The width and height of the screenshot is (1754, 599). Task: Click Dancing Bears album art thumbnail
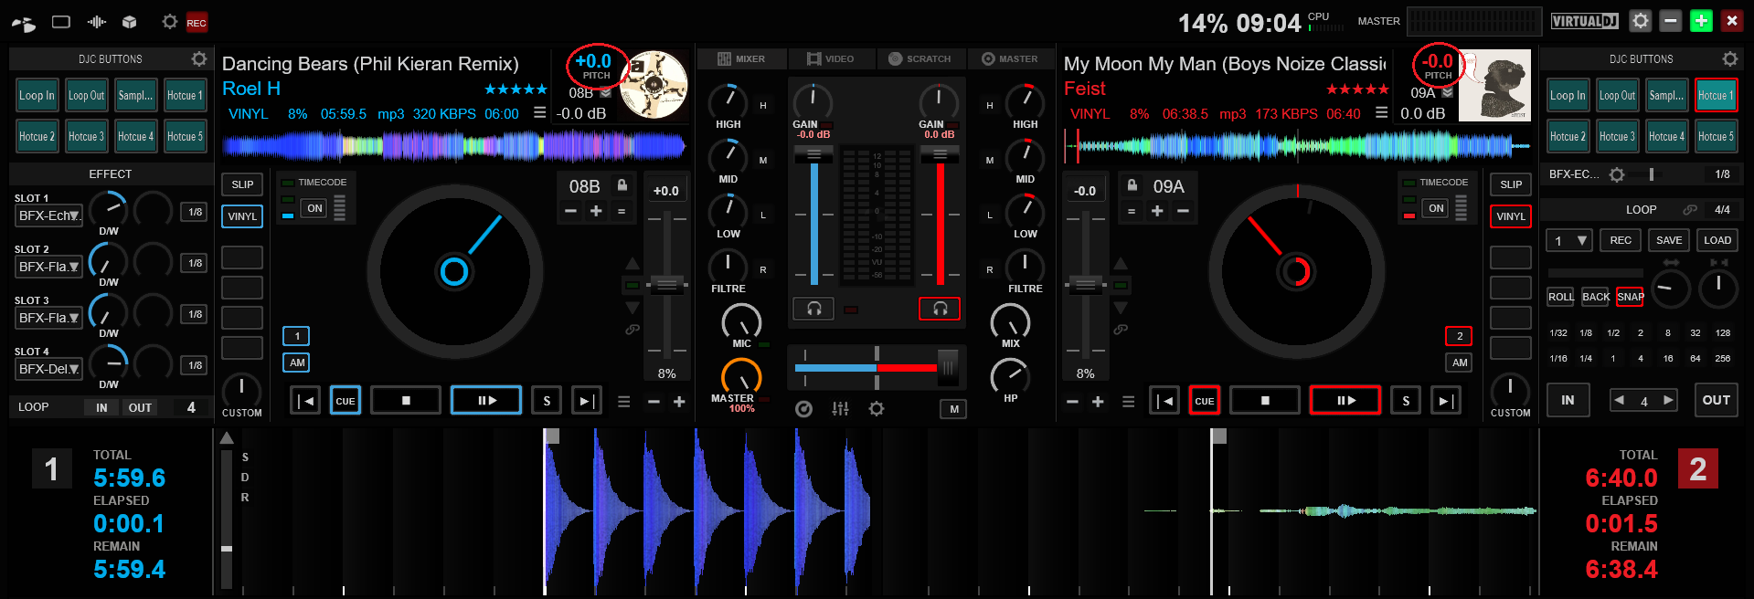[654, 85]
